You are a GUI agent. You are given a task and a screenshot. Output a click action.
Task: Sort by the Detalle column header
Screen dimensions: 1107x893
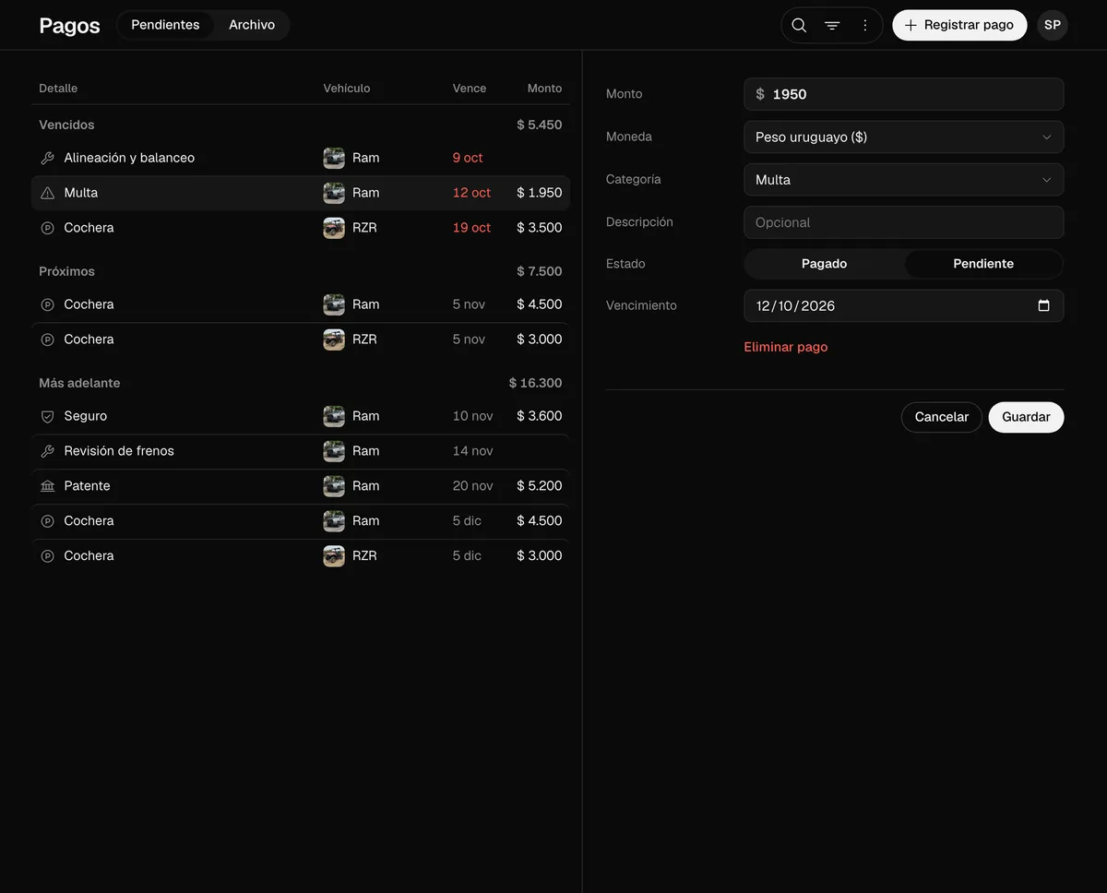tap(58, 89)
